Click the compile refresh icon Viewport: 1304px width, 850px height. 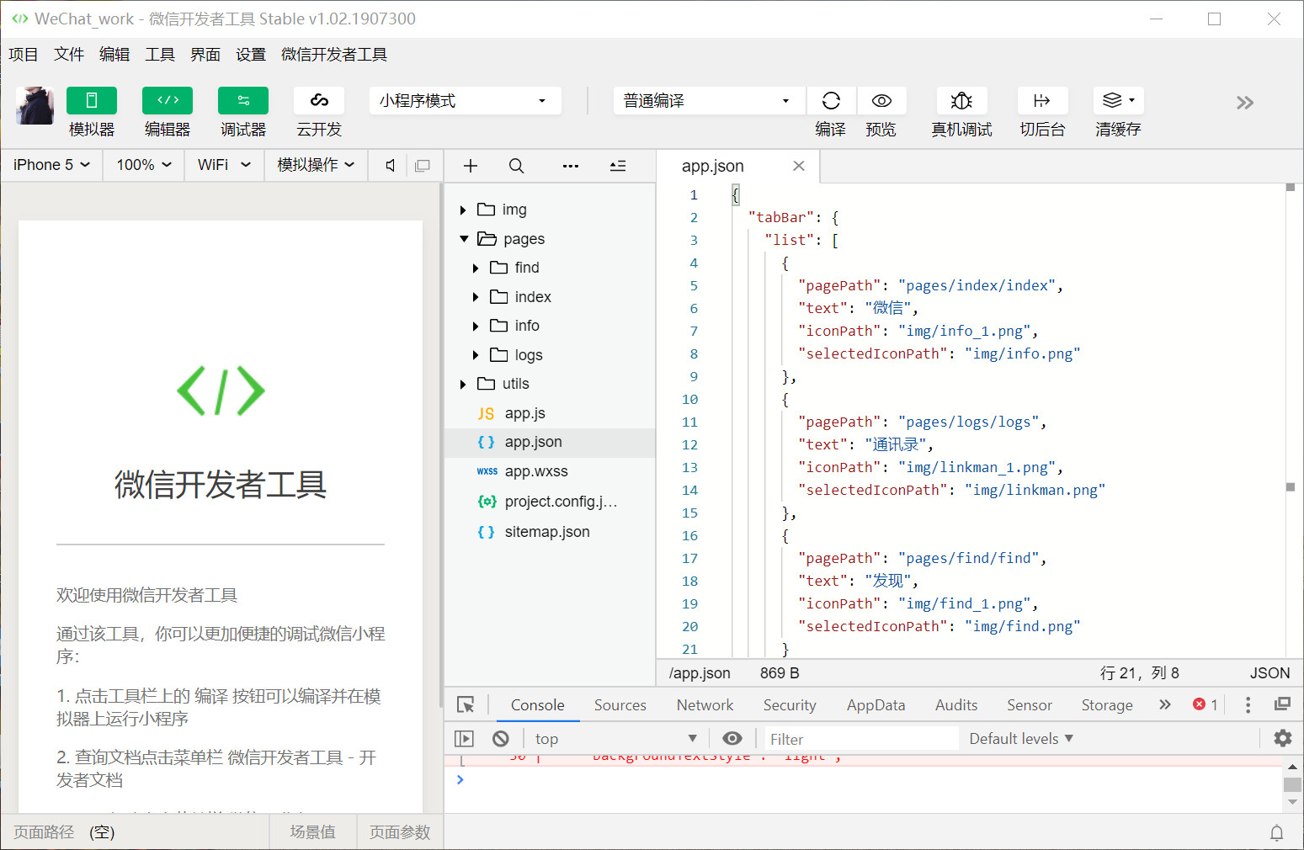(831, 100)
